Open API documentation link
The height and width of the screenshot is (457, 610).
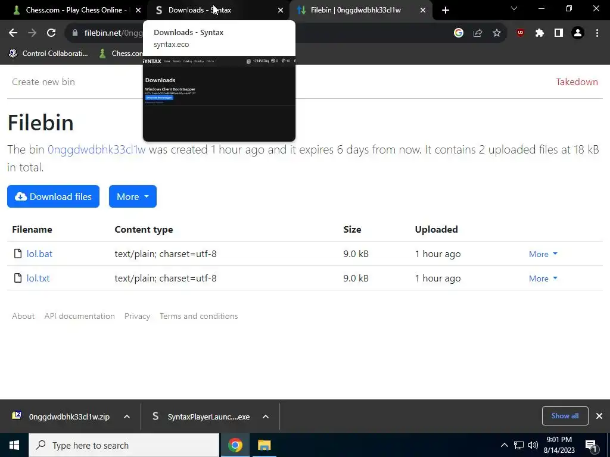tap(79, 317)
